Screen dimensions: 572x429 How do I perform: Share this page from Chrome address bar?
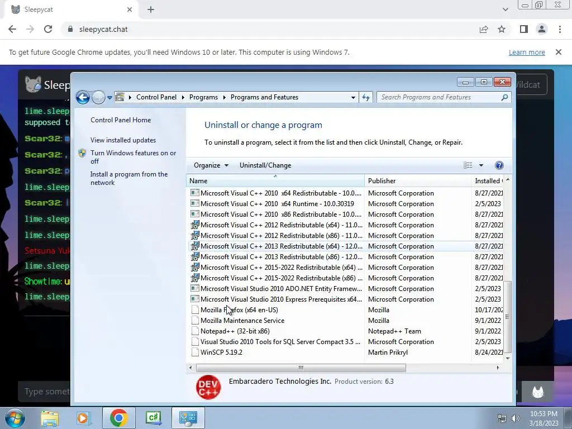point(484,29)
